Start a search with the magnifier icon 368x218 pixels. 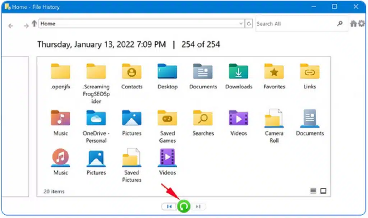[340, 23]
